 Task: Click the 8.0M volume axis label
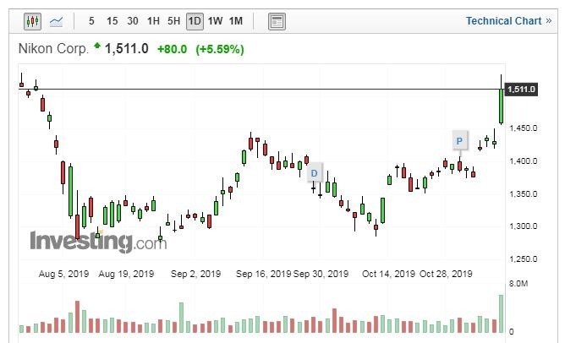click(518, 284)
